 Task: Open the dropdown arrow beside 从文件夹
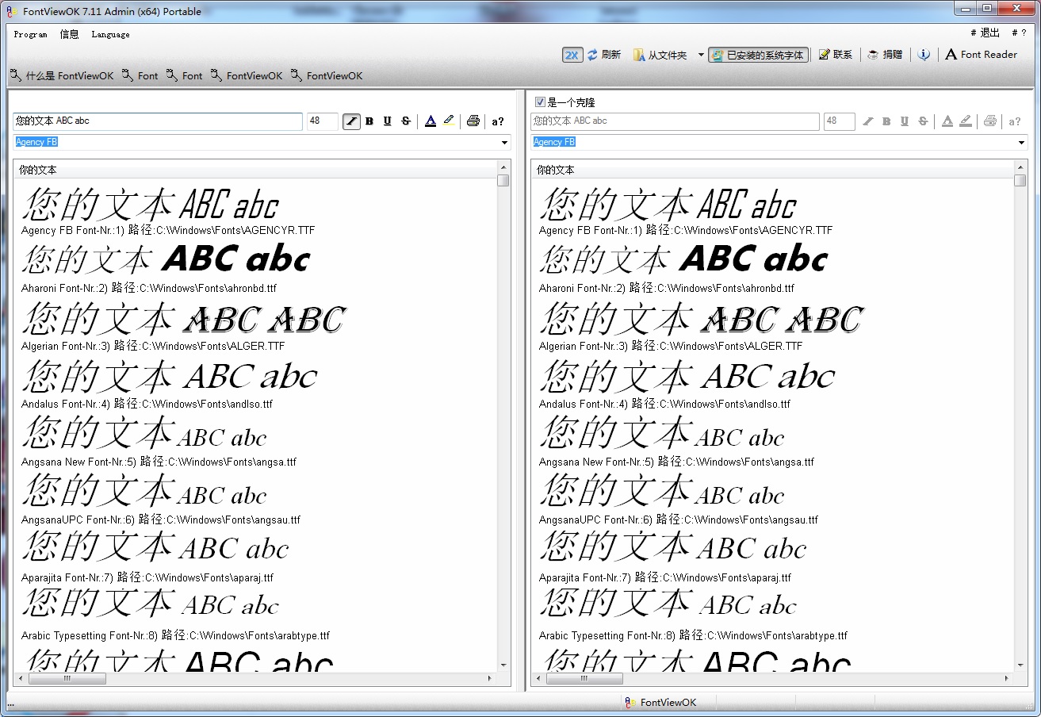tap(701, 55)
